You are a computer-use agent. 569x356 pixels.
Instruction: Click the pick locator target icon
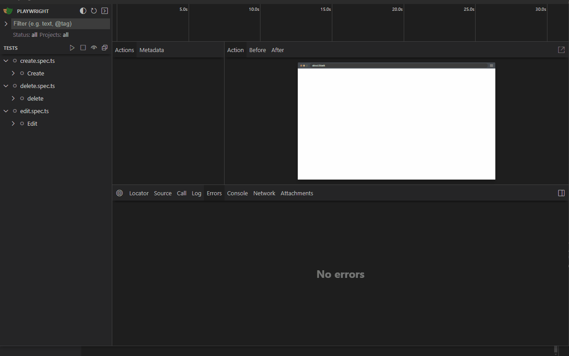119,193
